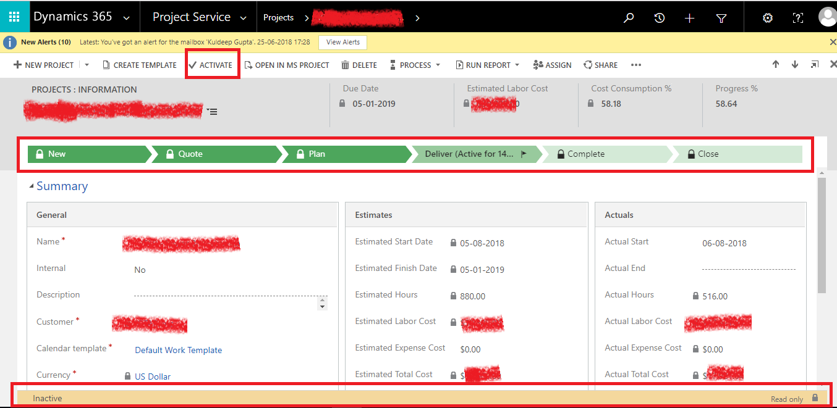Open the project form selector icon

tap(212, 112)
